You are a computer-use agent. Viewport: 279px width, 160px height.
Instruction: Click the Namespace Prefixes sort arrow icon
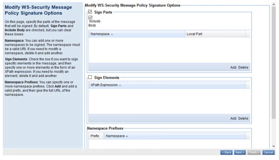[x=127, y=136]
